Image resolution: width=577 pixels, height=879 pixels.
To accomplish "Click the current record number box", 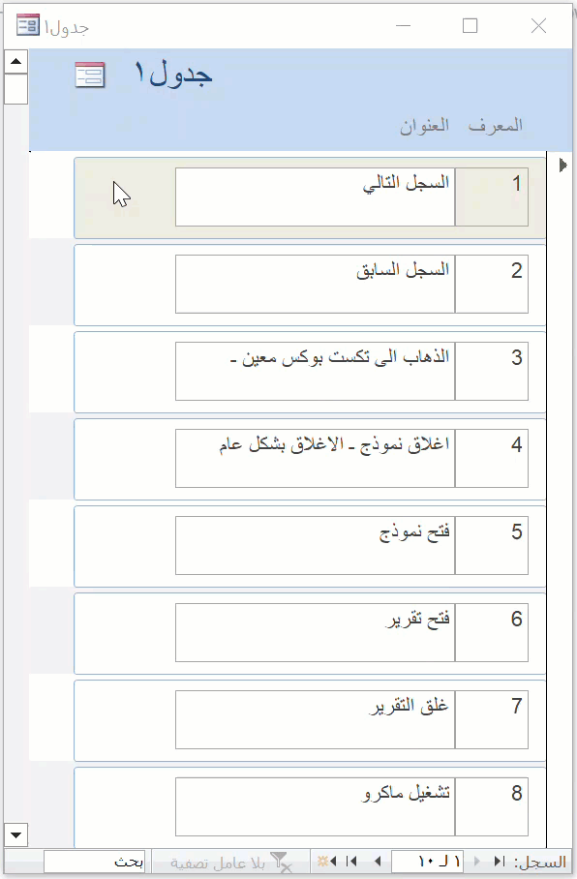I will pos(427,862).
